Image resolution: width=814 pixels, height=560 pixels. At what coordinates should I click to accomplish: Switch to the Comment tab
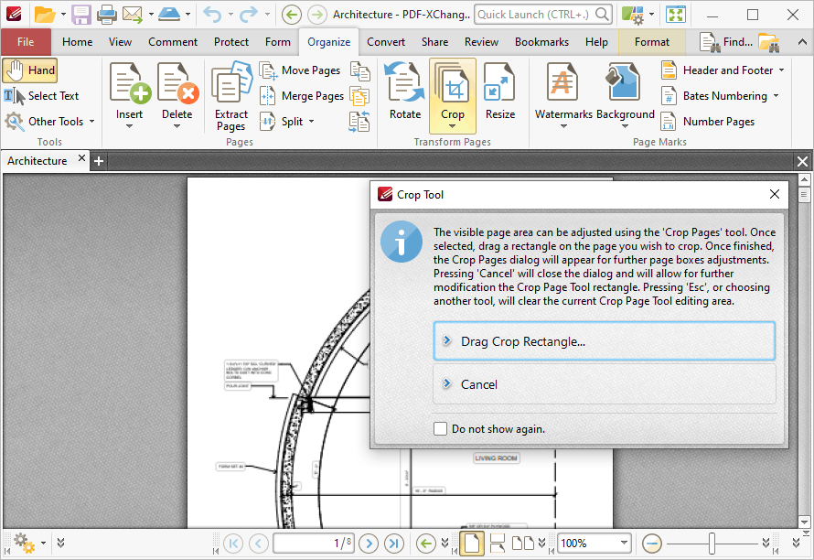click(x=173, y=42)
